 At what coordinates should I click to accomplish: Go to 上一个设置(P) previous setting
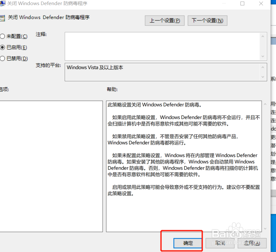tap(165, 21)
